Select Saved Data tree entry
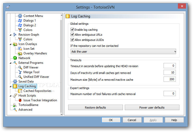 point(26,81)
